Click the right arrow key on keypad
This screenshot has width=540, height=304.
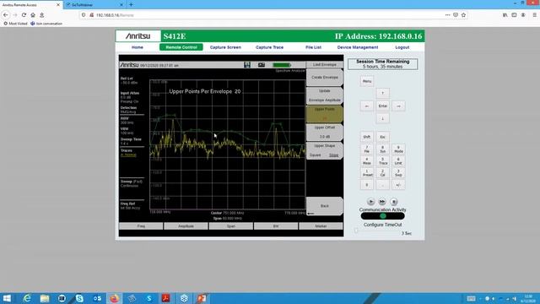(x=398, y=106)
